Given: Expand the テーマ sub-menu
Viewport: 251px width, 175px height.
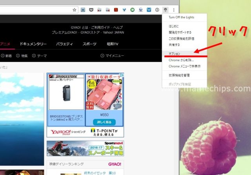Looking at the screenshot, I should (x=39, y=56).
